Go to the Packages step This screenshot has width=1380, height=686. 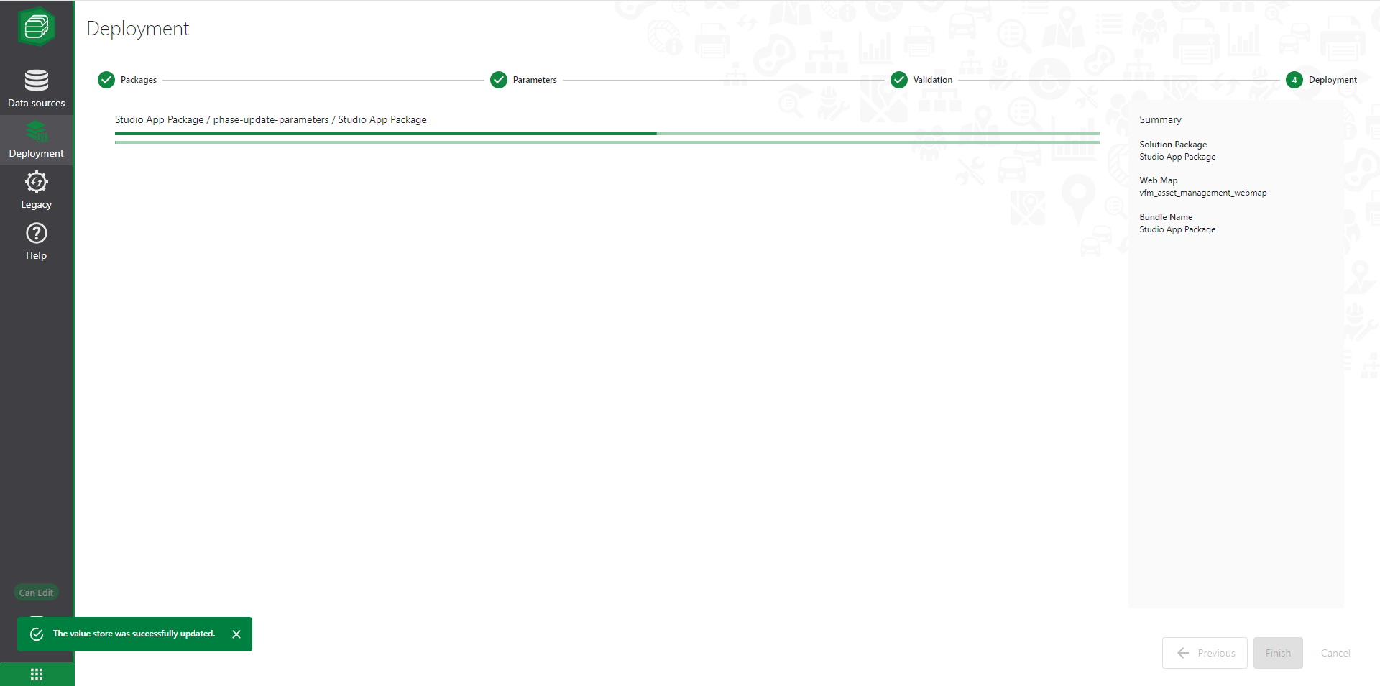coord(106,80)
